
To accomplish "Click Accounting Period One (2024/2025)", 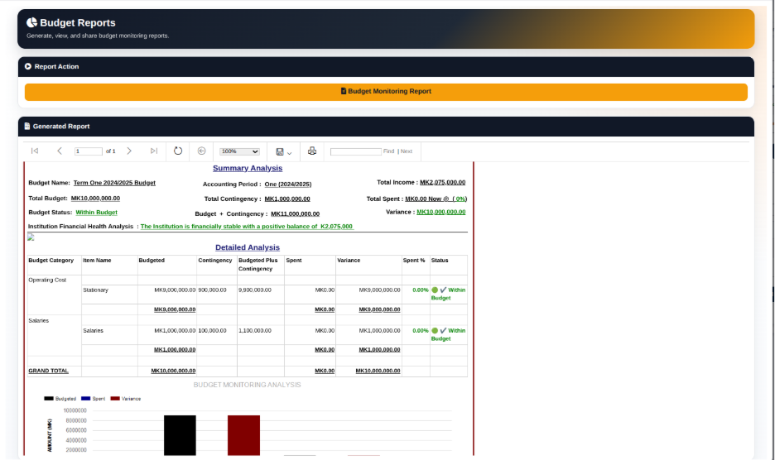I will click(x=287, y=184).
